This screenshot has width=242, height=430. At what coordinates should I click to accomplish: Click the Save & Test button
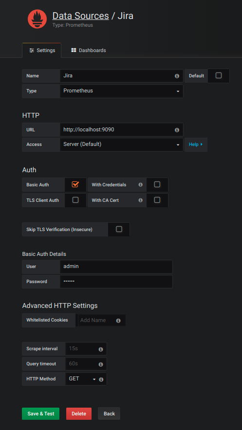(40, 413)
